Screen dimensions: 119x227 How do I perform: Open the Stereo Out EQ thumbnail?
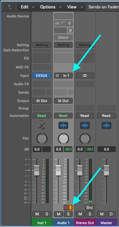(85, 58)
